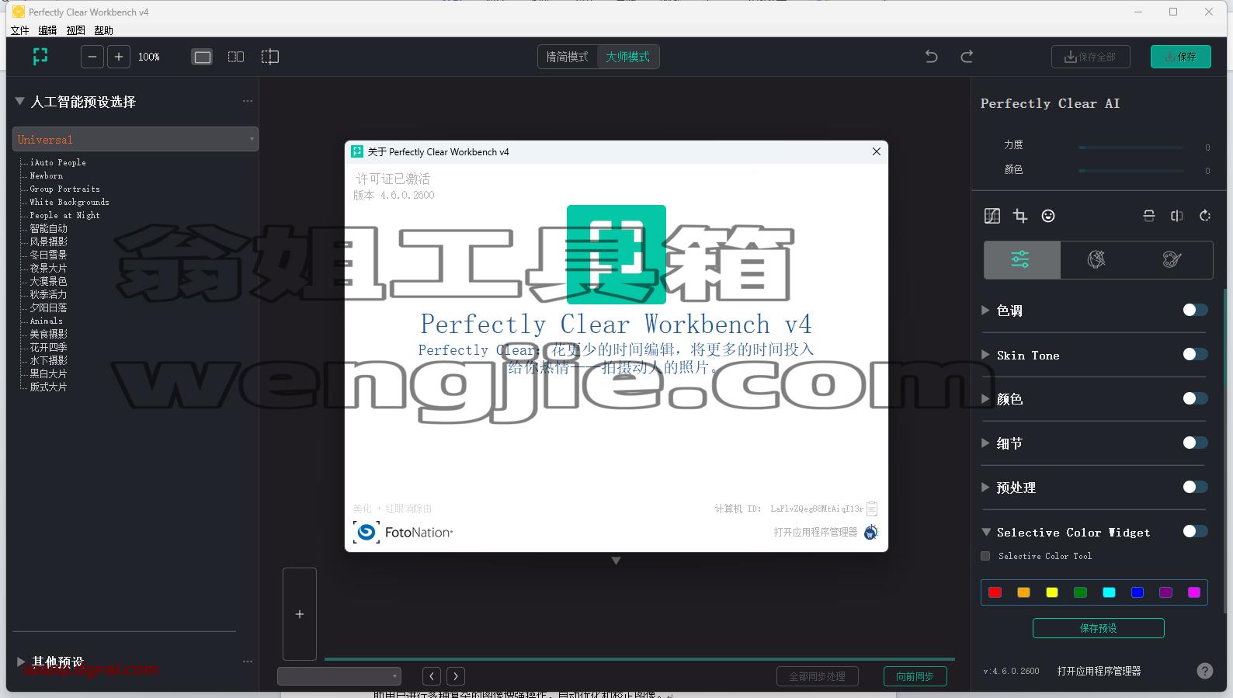Screen dimensions: 1233x698
Task: Open help with the question mark icon
Action: [x=1204, y=671]
